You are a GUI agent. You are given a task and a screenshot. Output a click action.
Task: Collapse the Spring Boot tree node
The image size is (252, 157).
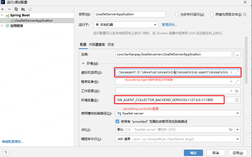point(2,15)
